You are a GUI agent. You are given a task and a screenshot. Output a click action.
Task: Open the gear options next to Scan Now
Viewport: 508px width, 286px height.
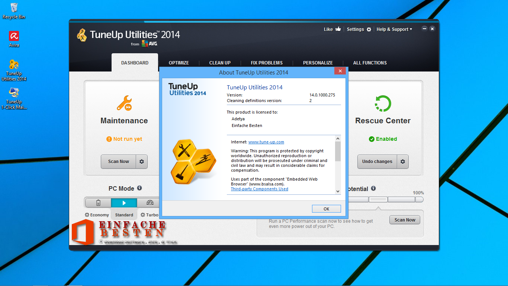point(141,162)
